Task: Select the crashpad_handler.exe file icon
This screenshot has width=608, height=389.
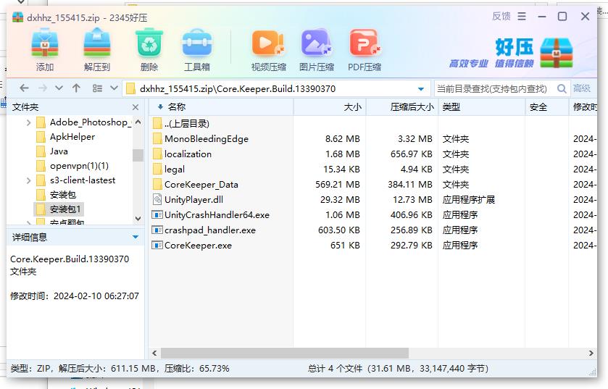Action: pyautogui.click(x=157, y=230)
